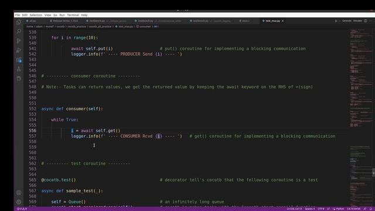Viewport: 375px width, 211px height.
Task: Click '# --------- test coroutine' comment
Action: pos(86,164)
